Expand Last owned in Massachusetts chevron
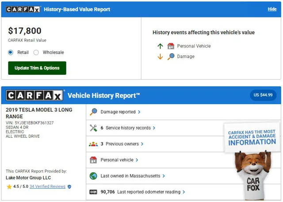 click(164, 176)
